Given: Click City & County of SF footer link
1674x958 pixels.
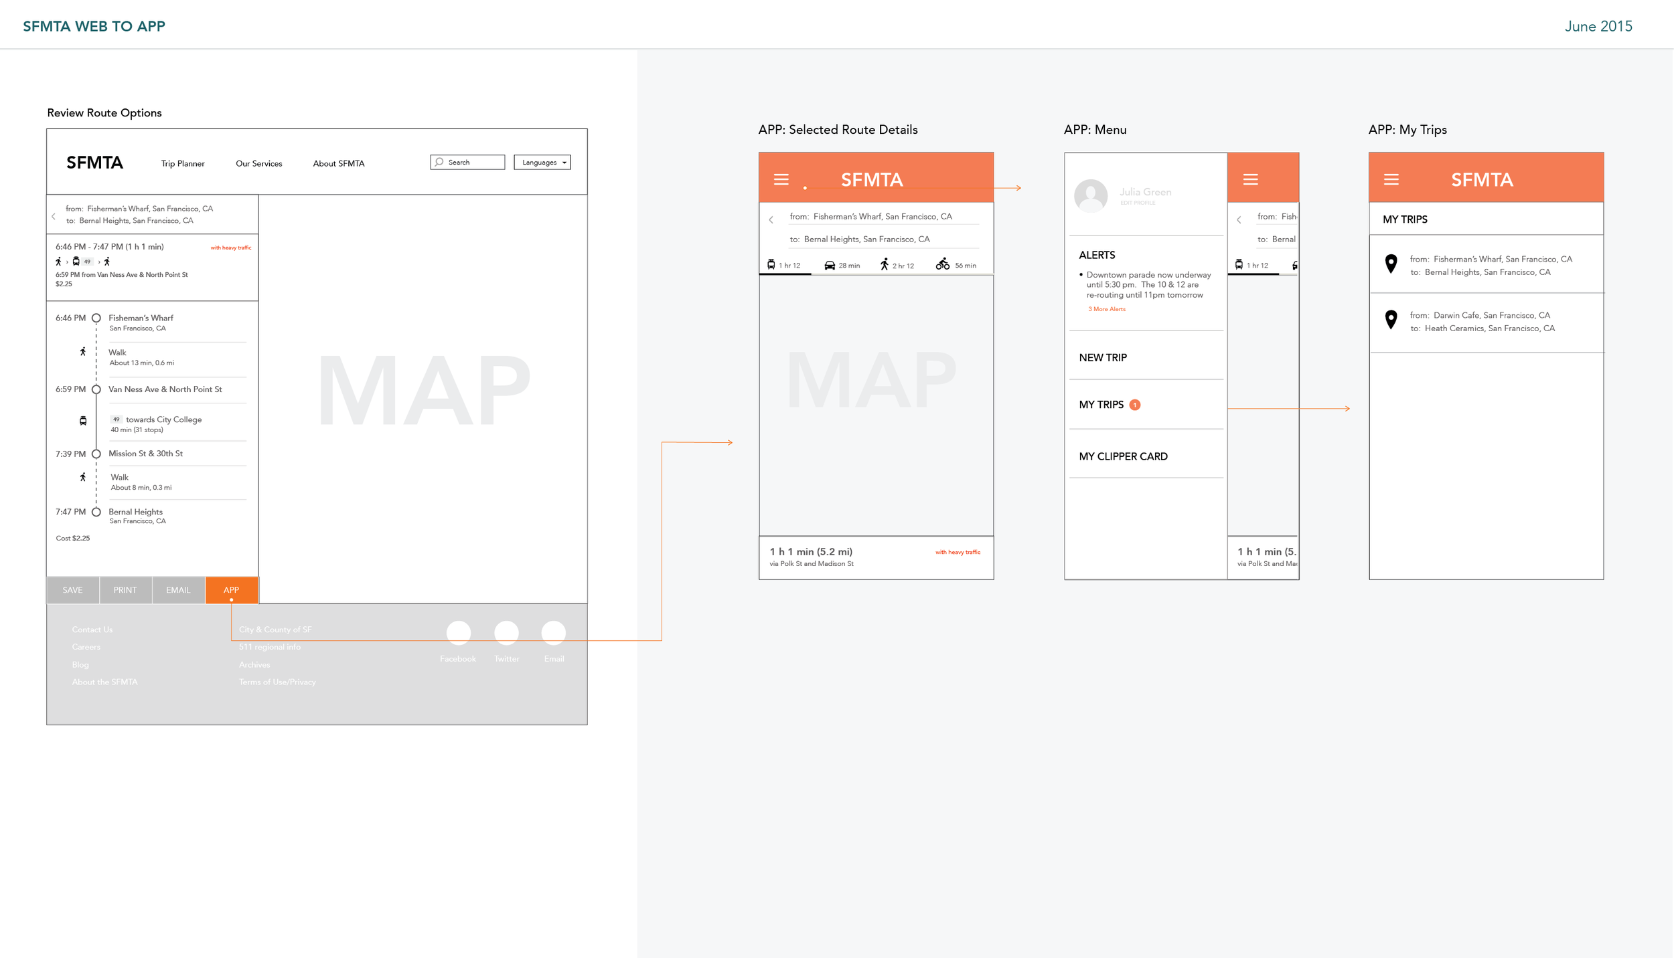Looking at the screenshot, I should (x=275, y=630).
